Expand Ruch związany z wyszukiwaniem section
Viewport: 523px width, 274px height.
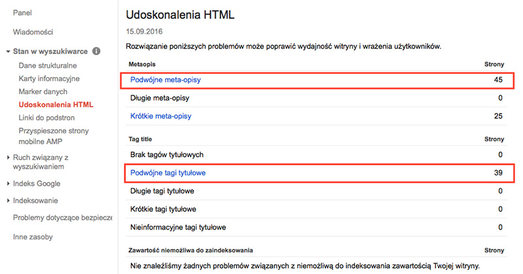point(7,158)
